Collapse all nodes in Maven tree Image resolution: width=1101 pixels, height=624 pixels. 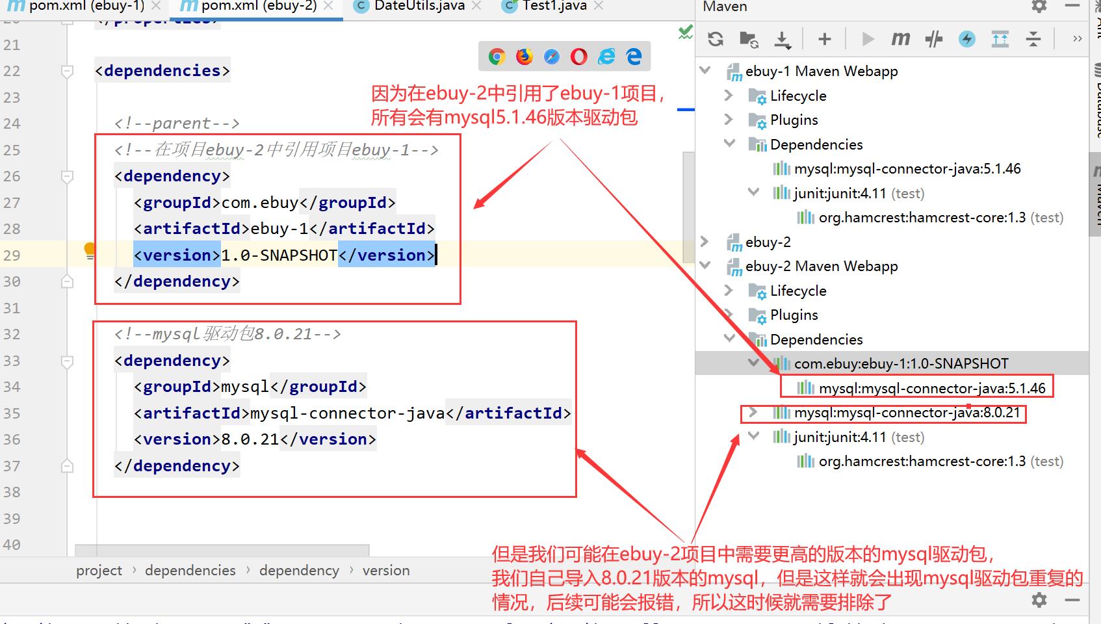pos(1033,39)
